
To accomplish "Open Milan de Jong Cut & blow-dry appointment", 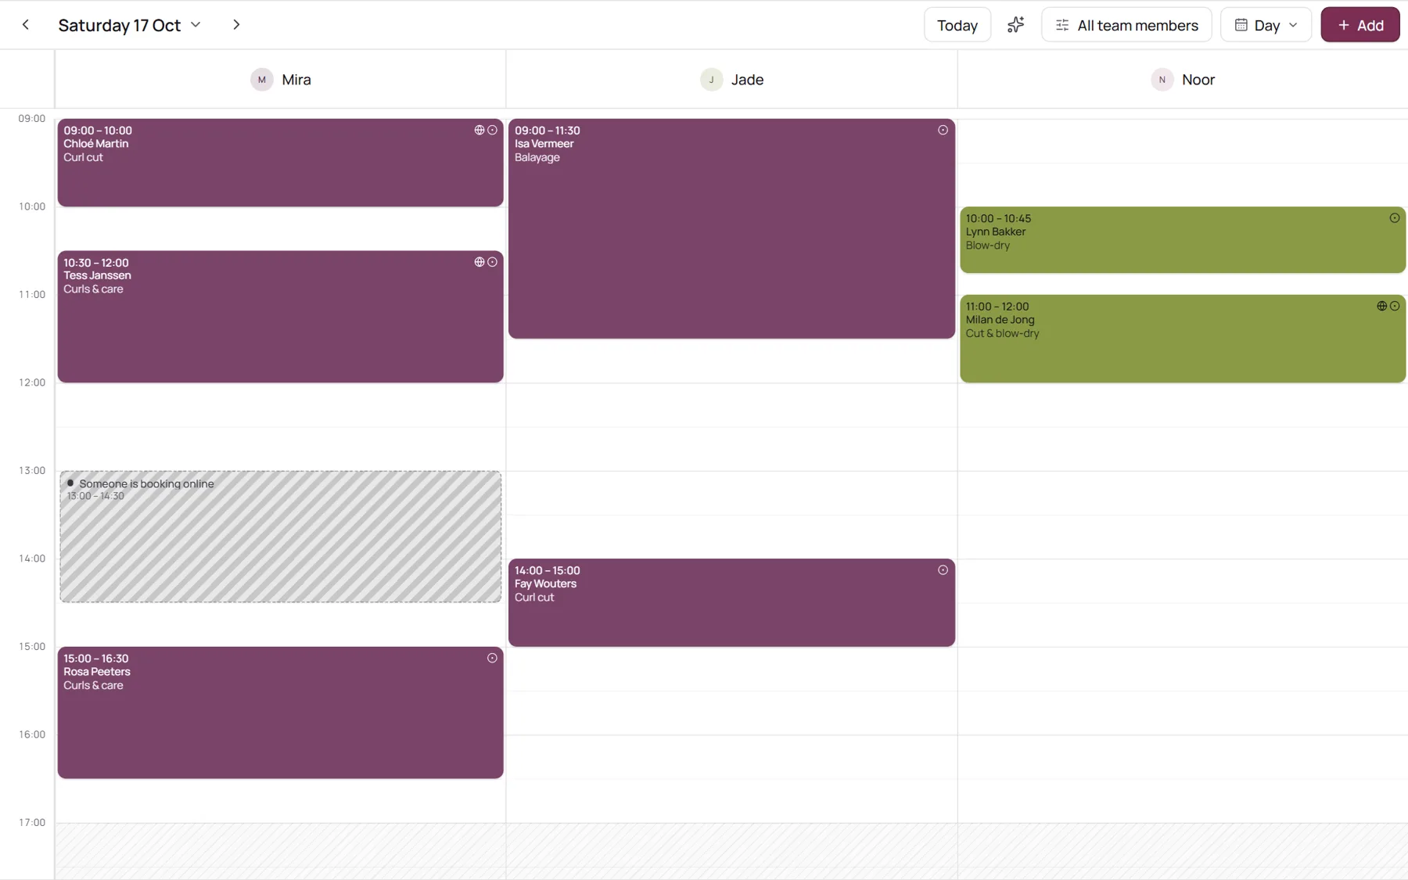I will coord(1182,339).
